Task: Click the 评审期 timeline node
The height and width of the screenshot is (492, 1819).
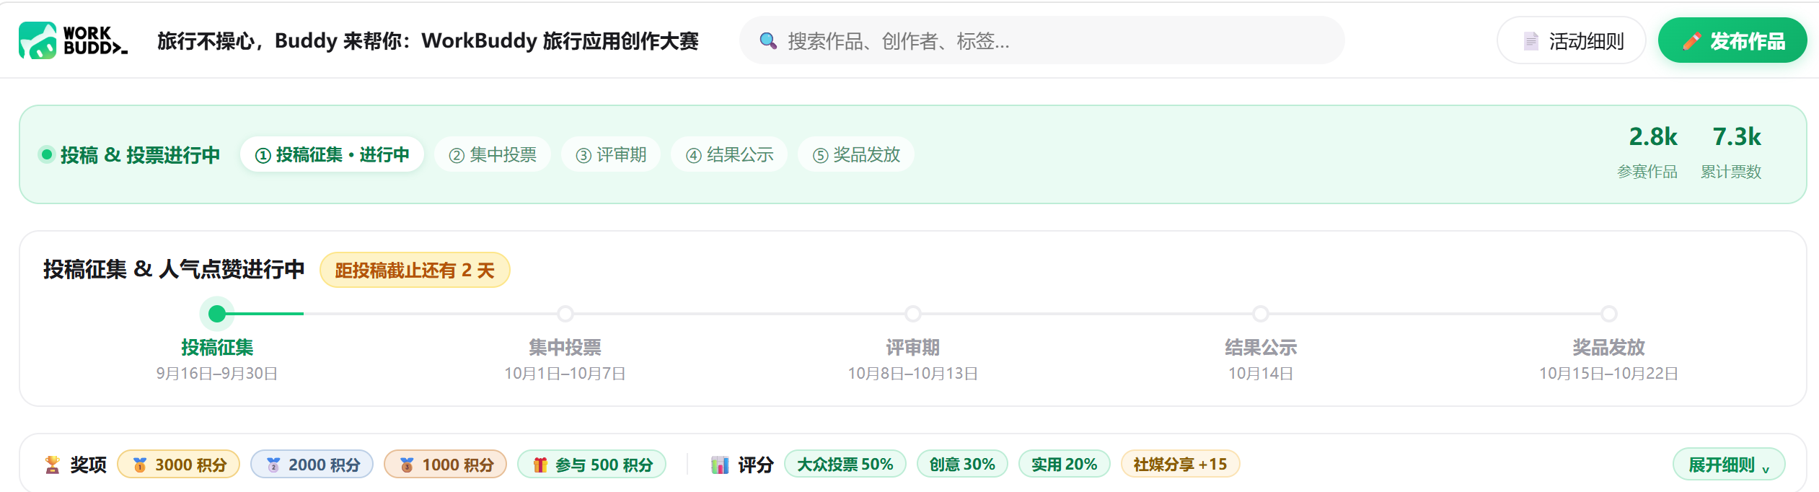Action: pyautogui.click(x=913, y=314)
